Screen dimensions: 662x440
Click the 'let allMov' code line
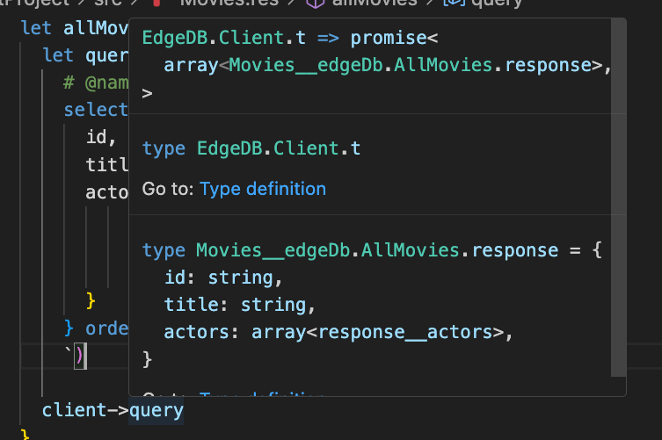pos(75,28)
